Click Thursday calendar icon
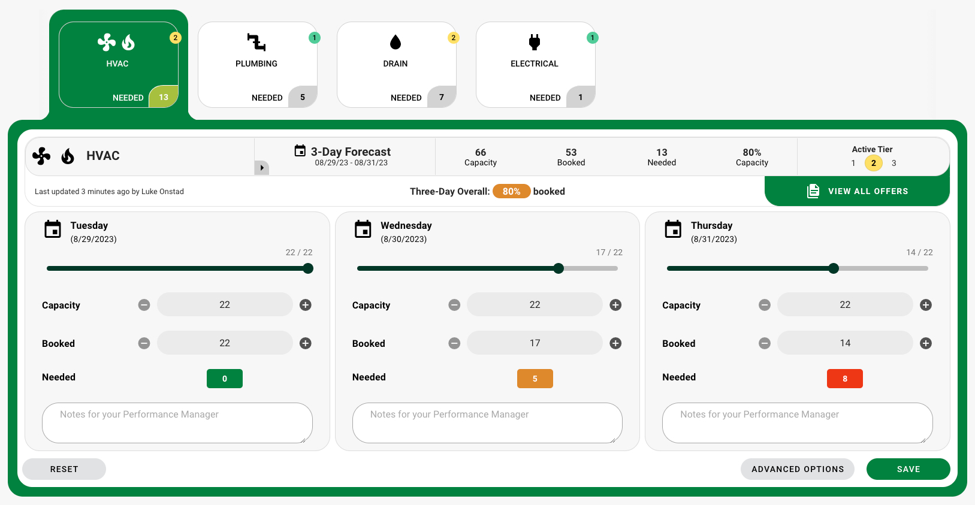The image size is (975, 505). [x=673, y=229]
